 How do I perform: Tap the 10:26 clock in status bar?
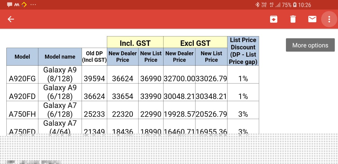(x=305, y=5)
